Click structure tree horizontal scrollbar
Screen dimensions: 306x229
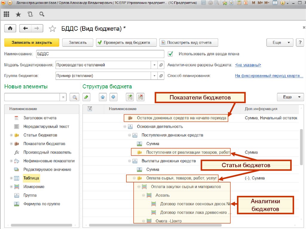point(155,225)
